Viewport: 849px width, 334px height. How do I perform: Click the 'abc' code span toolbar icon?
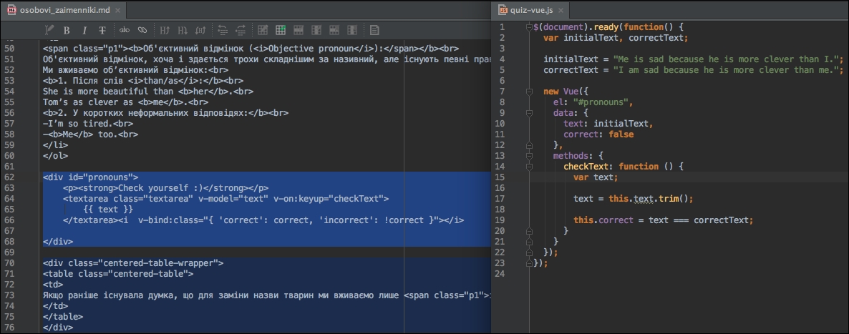125,30
